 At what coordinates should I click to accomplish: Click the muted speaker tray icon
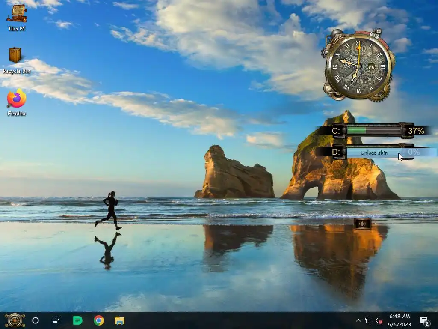[x=379, y=320]
